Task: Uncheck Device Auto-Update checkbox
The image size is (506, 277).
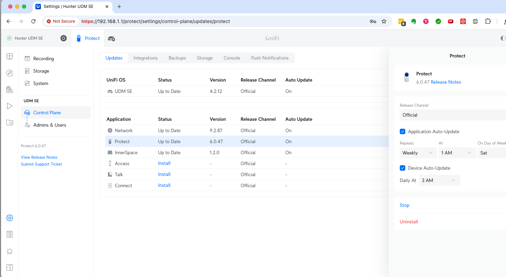Action: pos(403,168)
